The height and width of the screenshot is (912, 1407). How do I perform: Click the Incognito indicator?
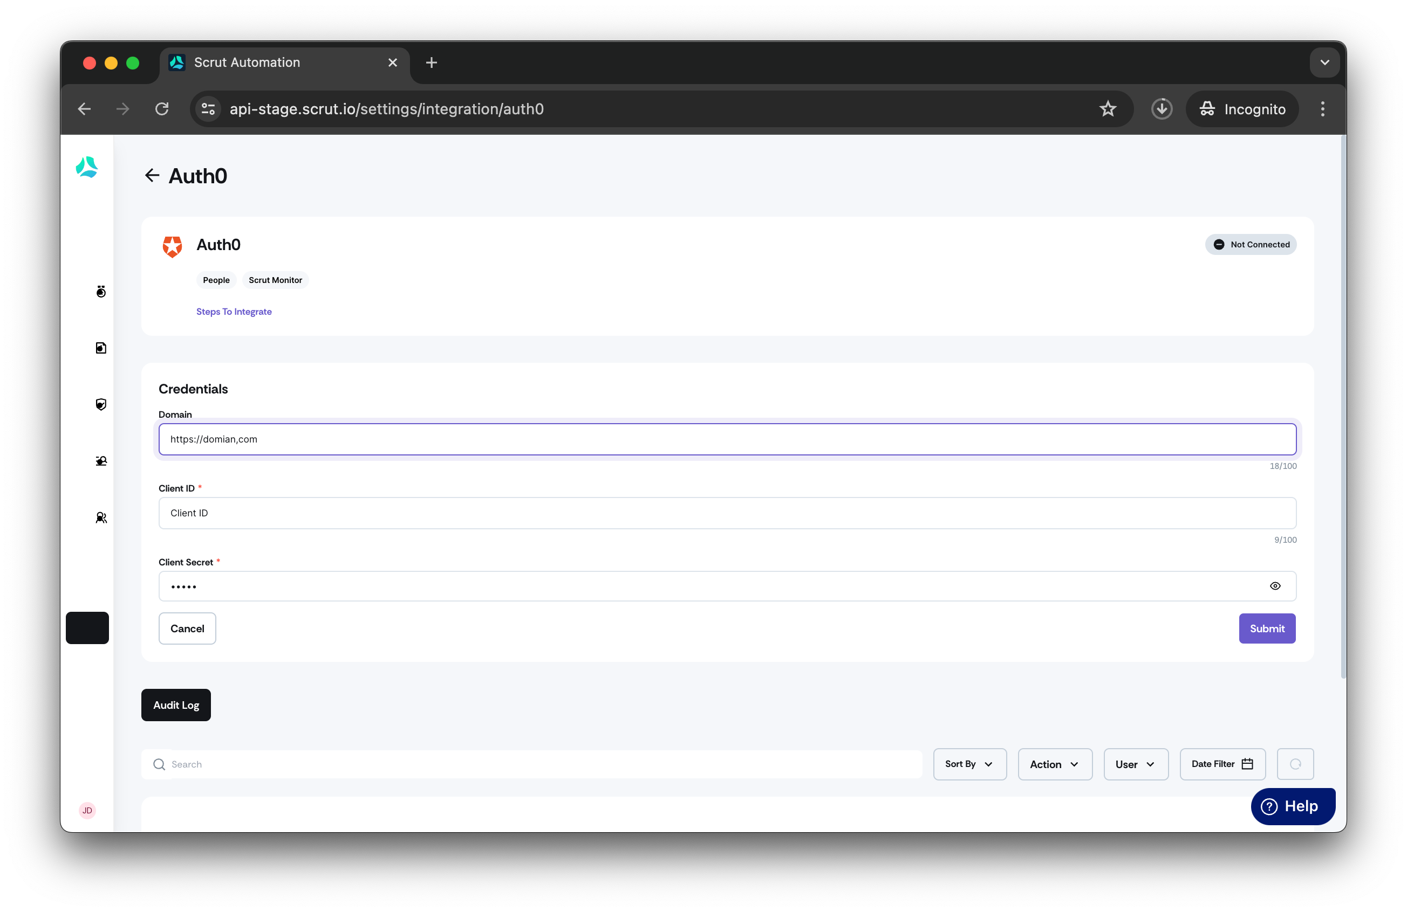[1242, 109]
